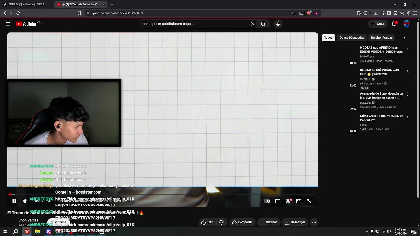The height and width of the screenshot is (236, 420).
Task: Open the volume control in system tray
Action: tap(382, 232)
